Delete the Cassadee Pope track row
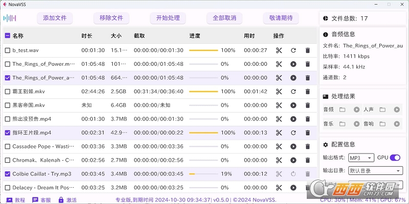Screen dimensions: 409x204 (x=308, y=146)
